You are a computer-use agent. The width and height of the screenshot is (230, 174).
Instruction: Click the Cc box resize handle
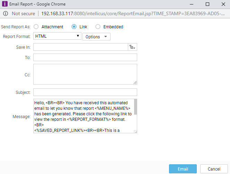(x=135, y=83)
